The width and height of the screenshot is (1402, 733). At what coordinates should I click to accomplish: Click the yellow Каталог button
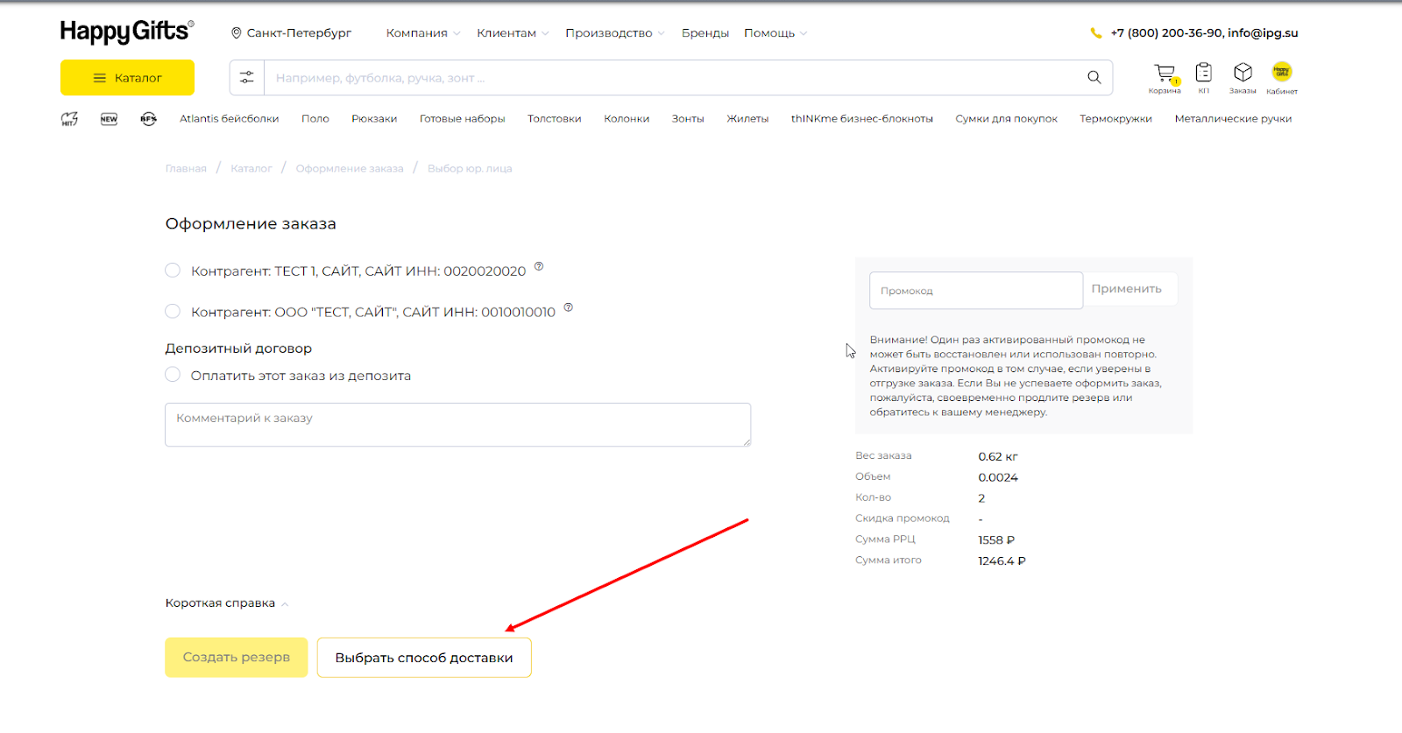[x=127, y=78]
